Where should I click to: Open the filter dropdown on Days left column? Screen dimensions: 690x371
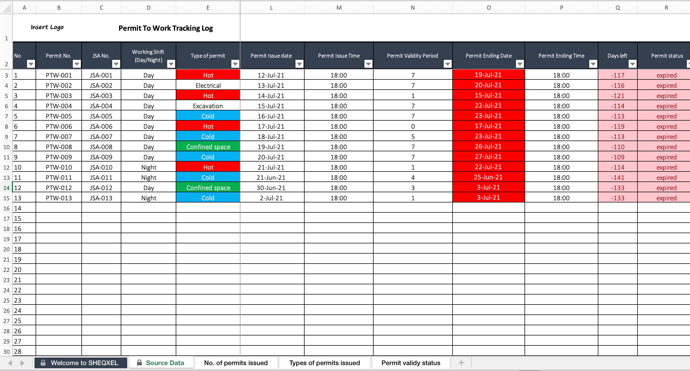click(x=633, y=64)
